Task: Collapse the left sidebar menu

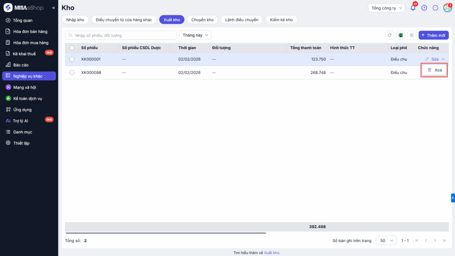Action: click(x=54, y=8)
